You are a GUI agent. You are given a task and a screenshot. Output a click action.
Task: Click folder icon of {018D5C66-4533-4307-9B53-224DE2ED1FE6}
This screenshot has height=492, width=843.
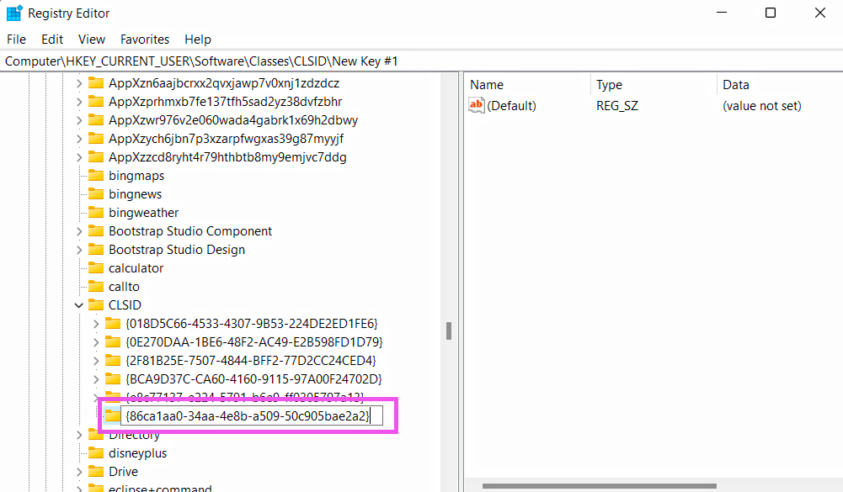click(113, 323)
